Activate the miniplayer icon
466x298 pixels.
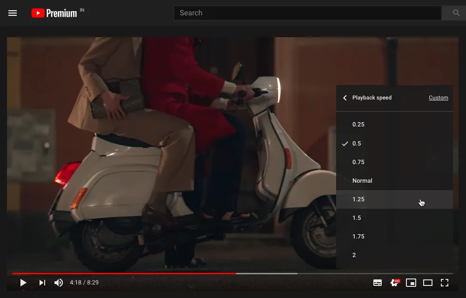(411, 282)
